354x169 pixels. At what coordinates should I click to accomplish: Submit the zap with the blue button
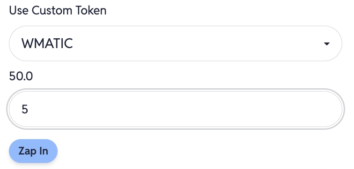click(x=33, y=151)
